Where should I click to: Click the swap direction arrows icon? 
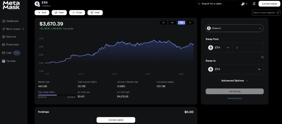click(x=262, y=57)
